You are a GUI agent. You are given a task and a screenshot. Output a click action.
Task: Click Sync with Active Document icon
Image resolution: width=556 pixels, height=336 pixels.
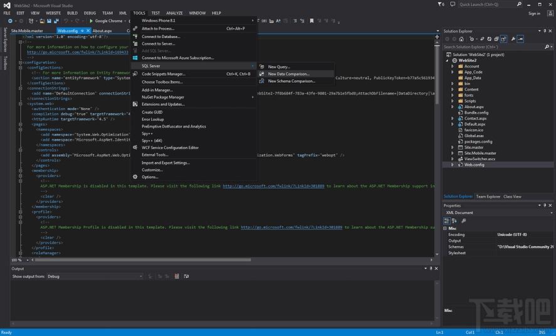pyautogui.click(x=482, y=39)
